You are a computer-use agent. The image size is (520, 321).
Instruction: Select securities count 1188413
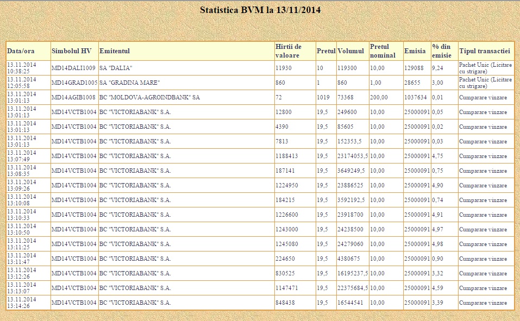click(286, 156)
